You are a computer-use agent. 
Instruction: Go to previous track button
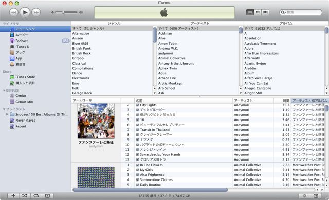pyautogui.click(x=14, y=12)
